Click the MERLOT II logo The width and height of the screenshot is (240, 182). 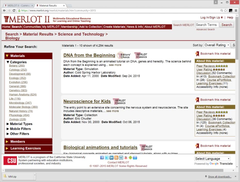click(x=27, y=19)
